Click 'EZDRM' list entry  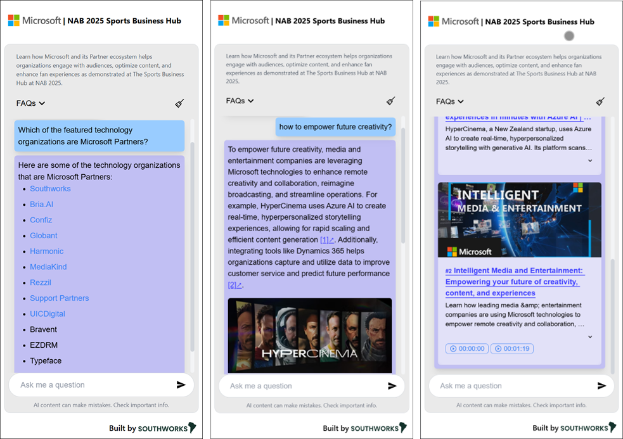[44, 345]
